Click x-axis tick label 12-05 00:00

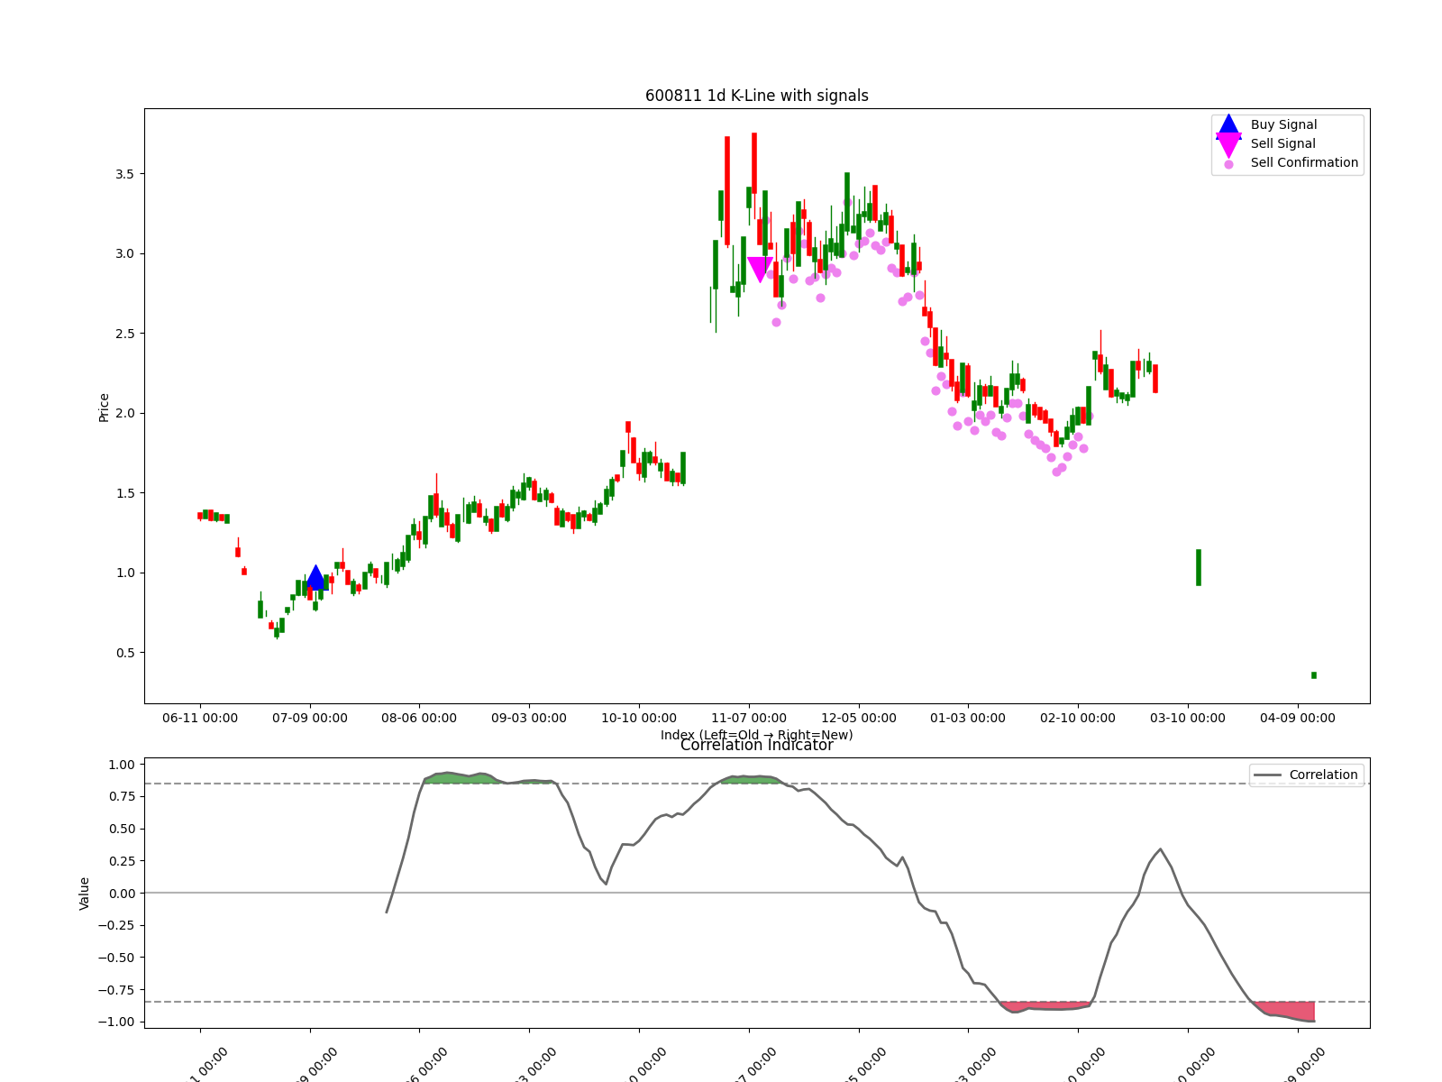tap(859, 718)
